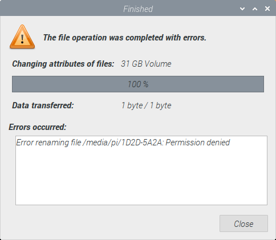Maximize the dialog with the up chevron
The width and height of the screenshot is (276, 240).
coord(255,9)
